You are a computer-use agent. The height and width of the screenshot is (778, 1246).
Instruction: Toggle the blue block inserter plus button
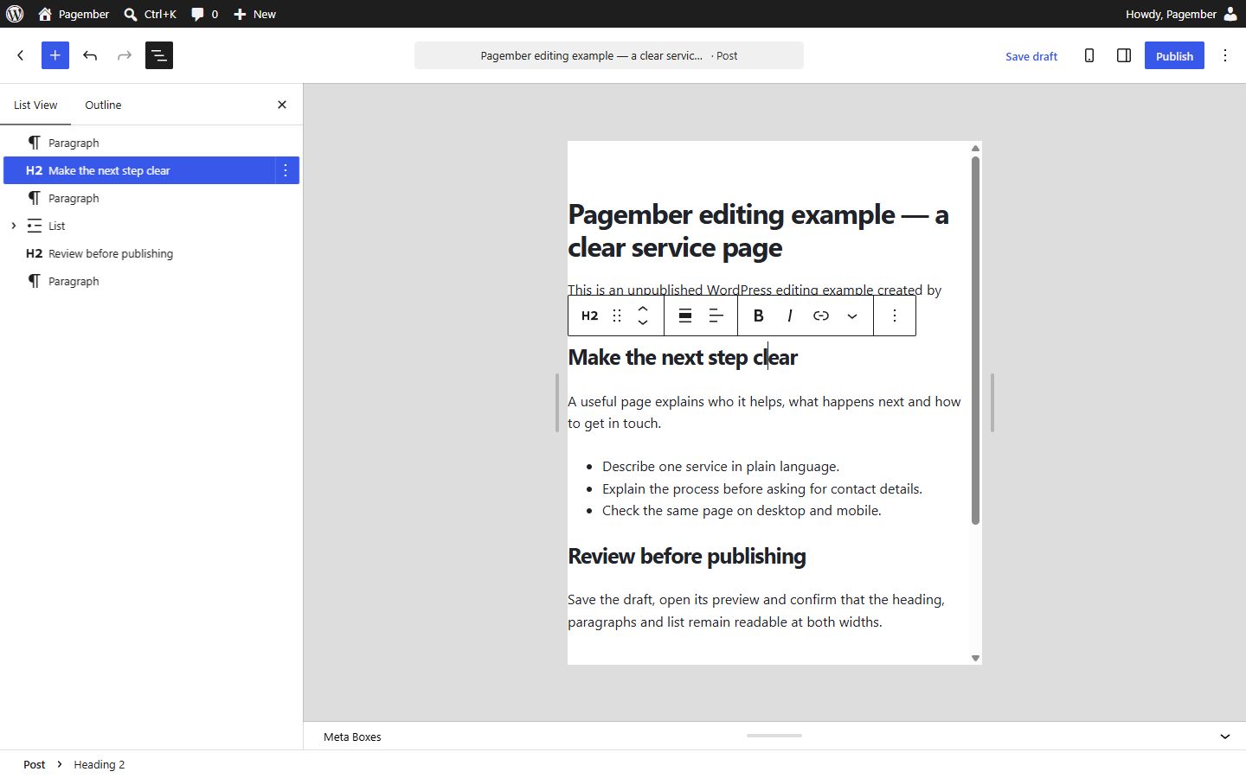tap(55, 55)
